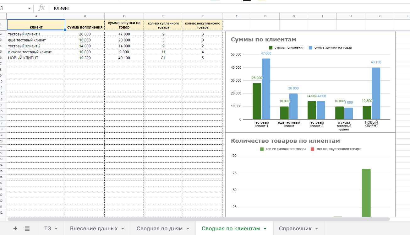Add a new sheet with plus icon

click(15, 228)
